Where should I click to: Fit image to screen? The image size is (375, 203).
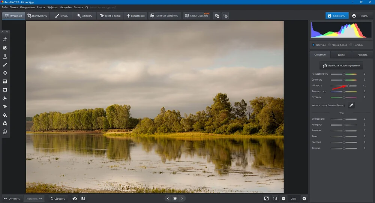(x=266, y=198)
